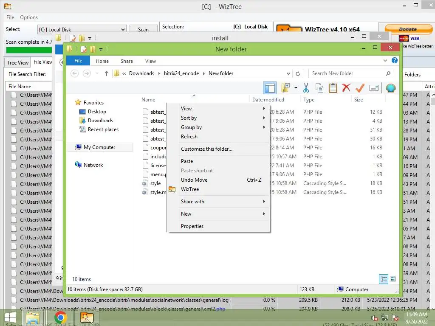The height and width of the screenshot is (326, 435).
Task: Click the Donate button in WizTree
Action: tap(408, 29)
